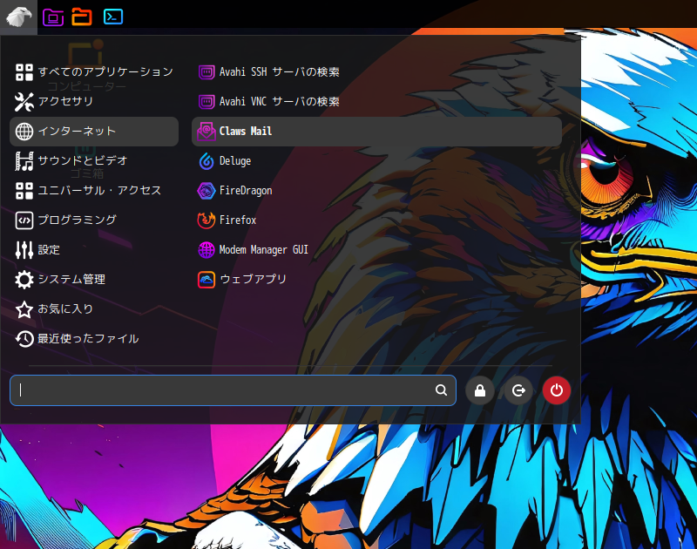Click the すべてのアプリケーション grid icon
Screen dimensions: 697x549
[24, 72]
